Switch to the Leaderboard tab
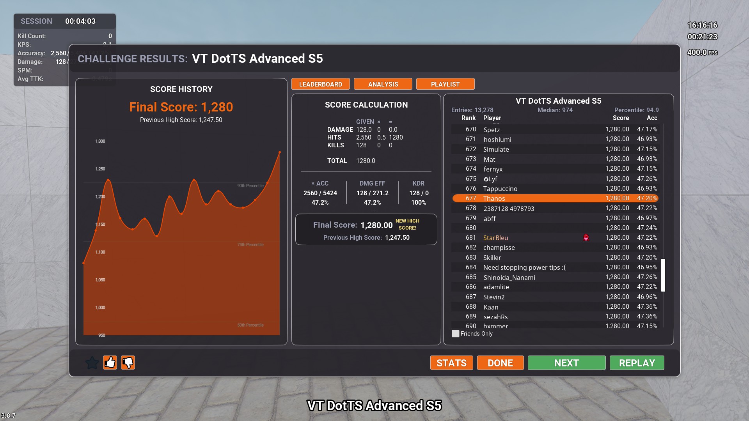Viewport: 749px width, 421px height. [320, 84]
